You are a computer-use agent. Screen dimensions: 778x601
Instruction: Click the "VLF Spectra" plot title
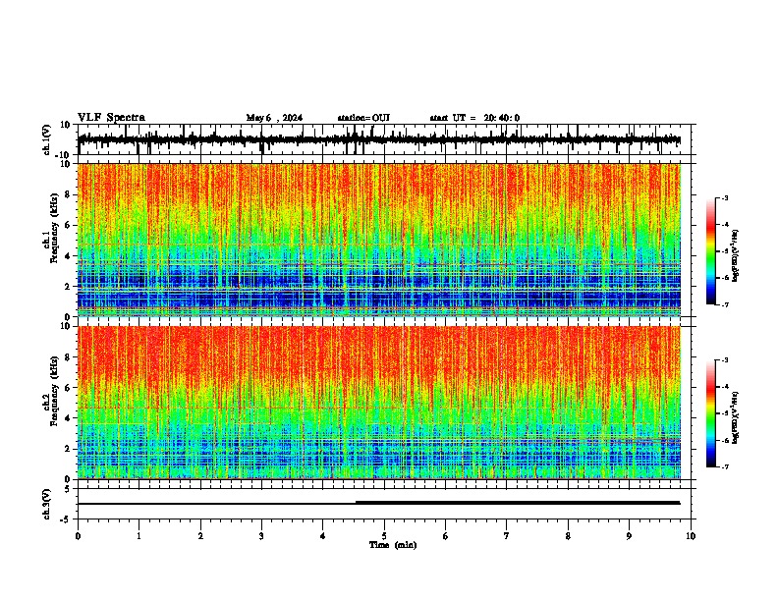point(111,117)
